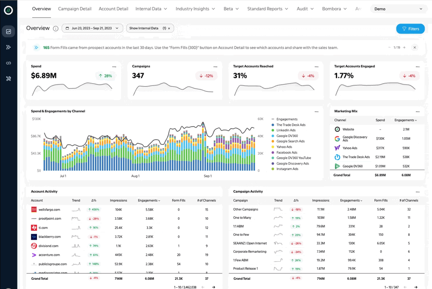Click the Filters button
Screen dimensions: 432x289
coord(410,29)
